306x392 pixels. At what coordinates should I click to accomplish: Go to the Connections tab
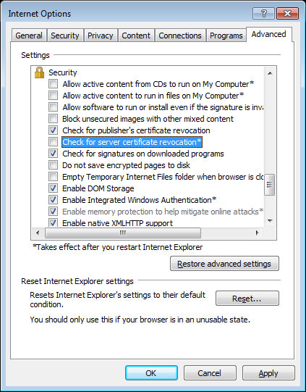pos(180,36)
